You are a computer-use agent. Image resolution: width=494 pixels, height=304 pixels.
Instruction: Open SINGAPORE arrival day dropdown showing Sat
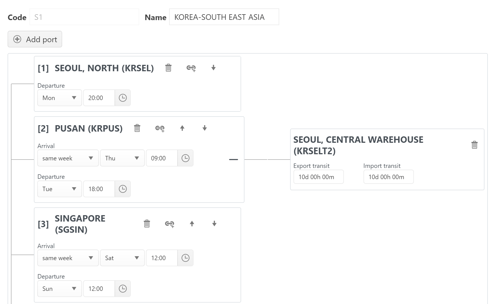pyautogui.click(x=122, y=258)
